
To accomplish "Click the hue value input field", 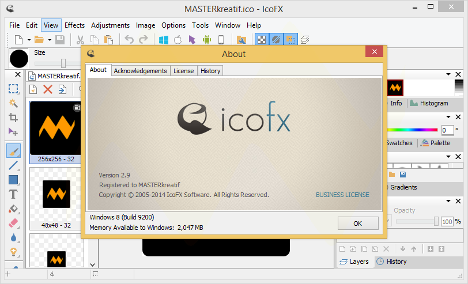I will click(x=447, y=130).
